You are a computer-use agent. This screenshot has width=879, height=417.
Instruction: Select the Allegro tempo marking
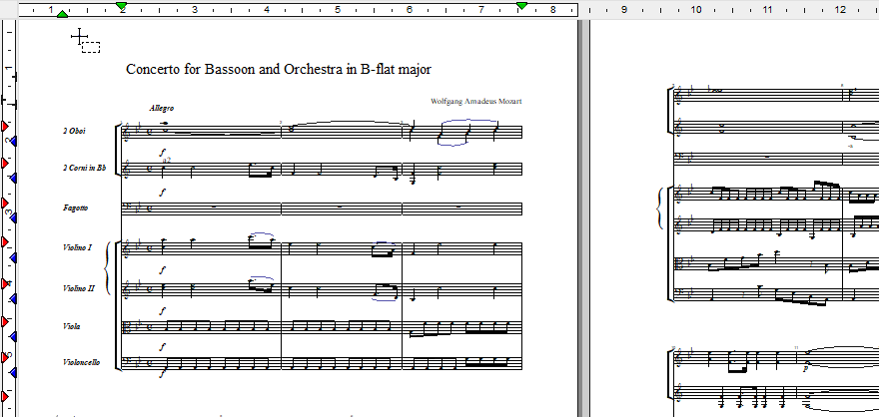point(161,108)
